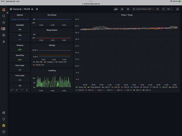
Task: Open the Autotatik panel title
Action: click(20, 25)
